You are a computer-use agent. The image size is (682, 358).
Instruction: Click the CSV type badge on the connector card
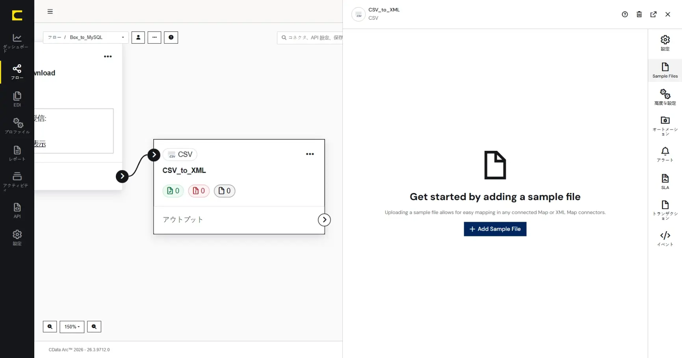[x=180, y=154]
